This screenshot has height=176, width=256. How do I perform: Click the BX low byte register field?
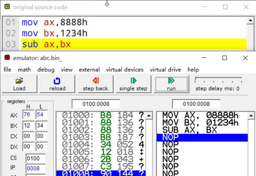(41, 126)
